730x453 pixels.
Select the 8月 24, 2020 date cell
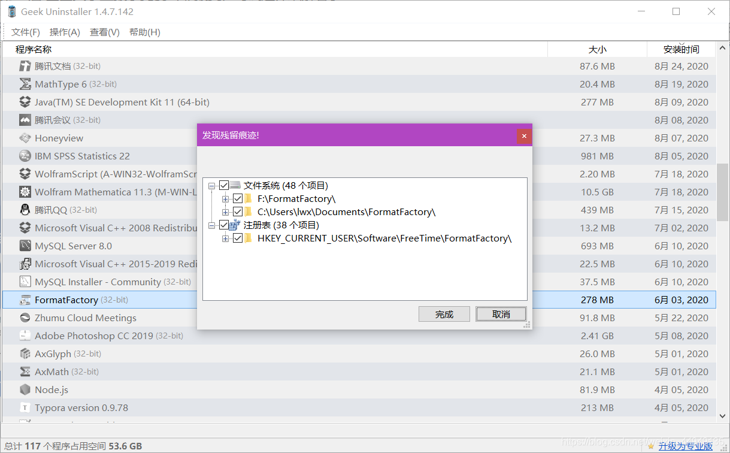tap(681, 66)
